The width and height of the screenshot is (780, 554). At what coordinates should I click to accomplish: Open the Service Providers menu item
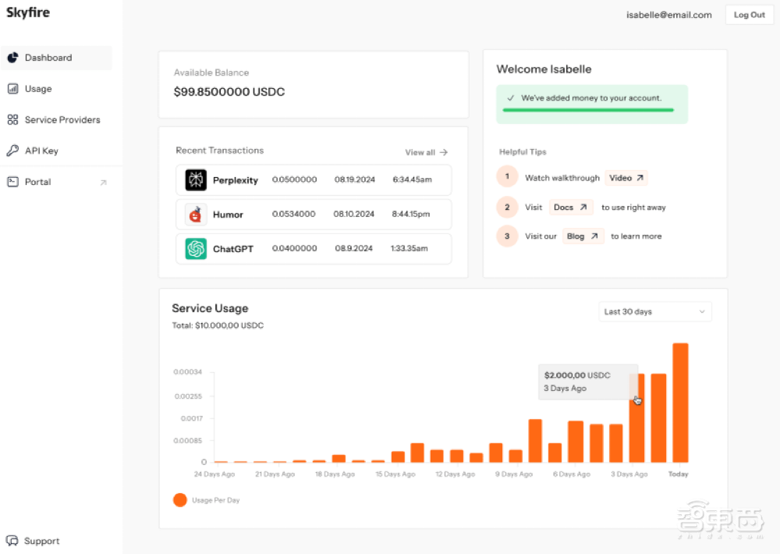pos(62,120)
